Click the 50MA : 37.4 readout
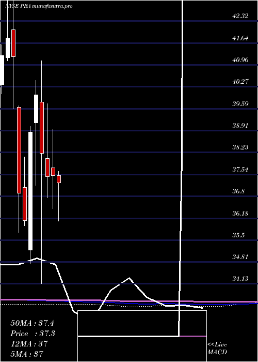Viewport: 258px width, 362px height. [32, 323]
